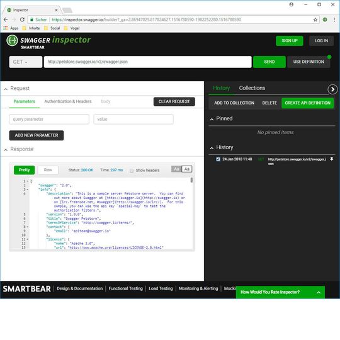
Task: Click the Swagger Inspector logo icon
Action: click(12, 40)
